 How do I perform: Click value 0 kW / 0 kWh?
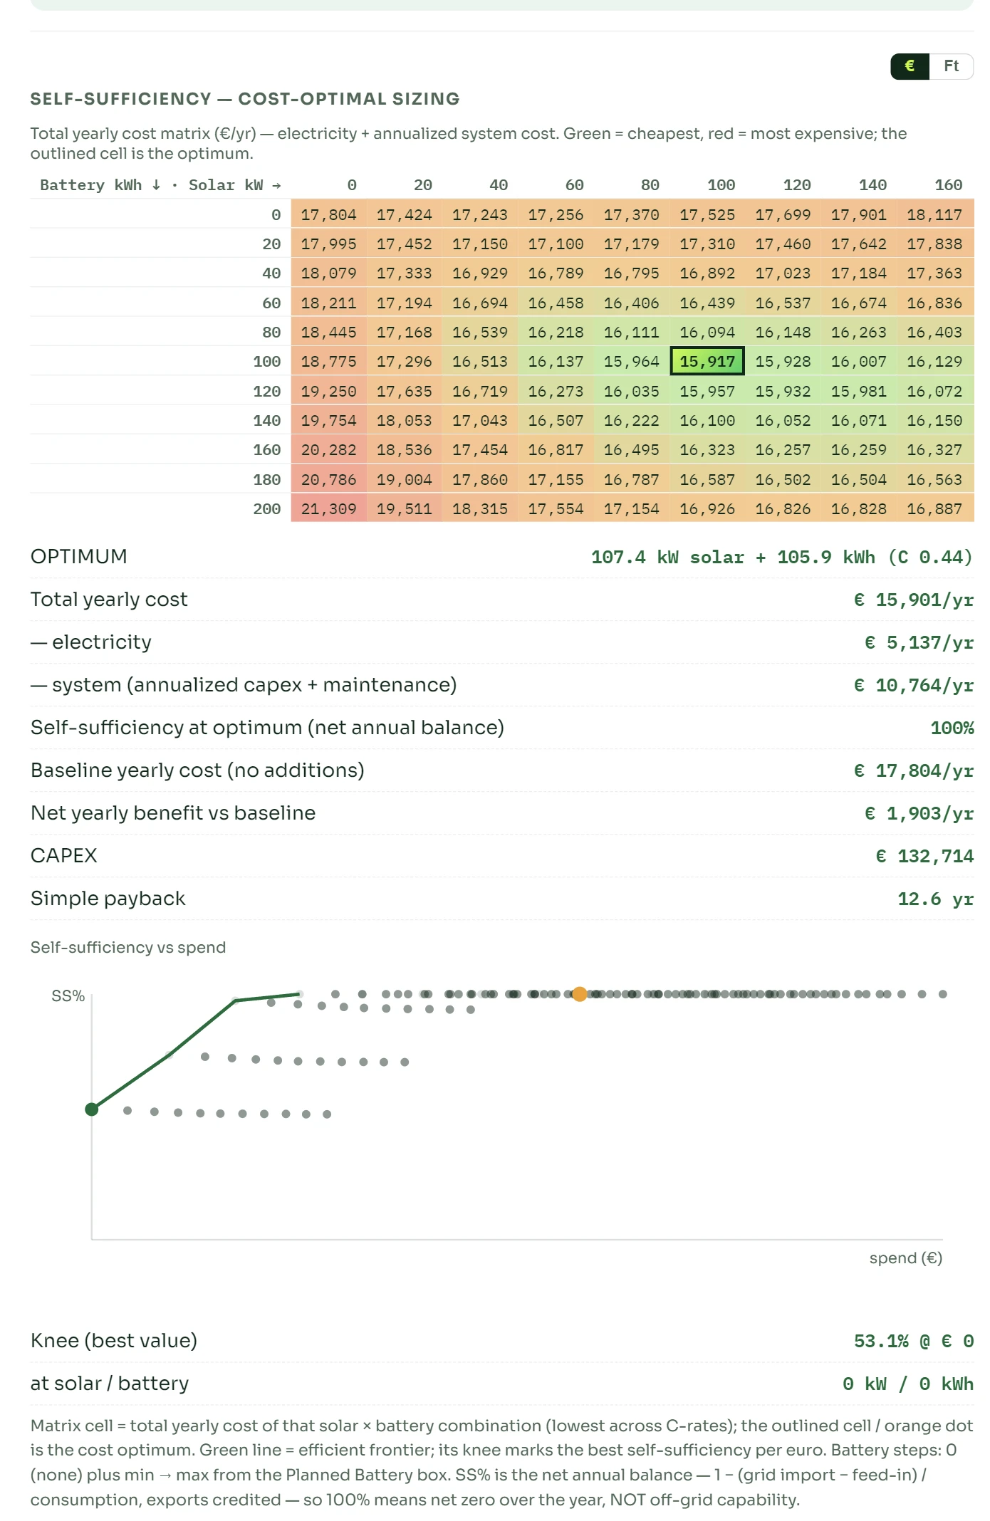coord(908,1384)
